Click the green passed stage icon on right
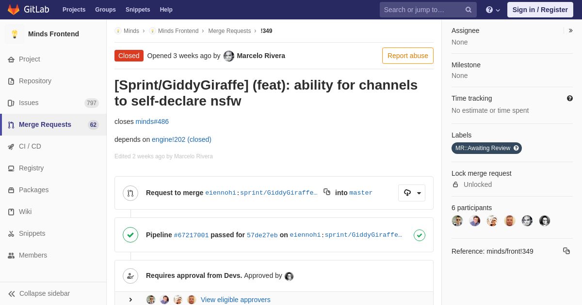This screenshot has height=305, width=582. [420, 235]
